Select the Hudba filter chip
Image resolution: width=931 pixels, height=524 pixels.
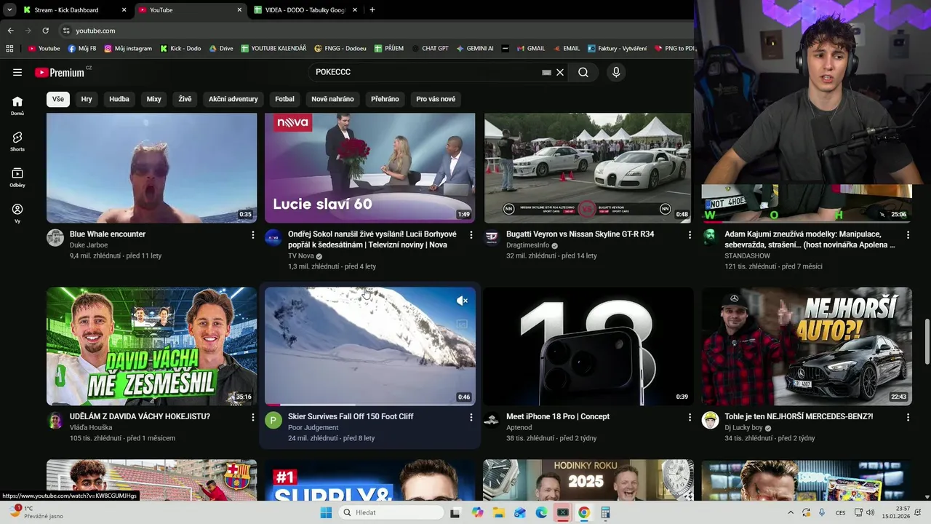tap(119, 99)
